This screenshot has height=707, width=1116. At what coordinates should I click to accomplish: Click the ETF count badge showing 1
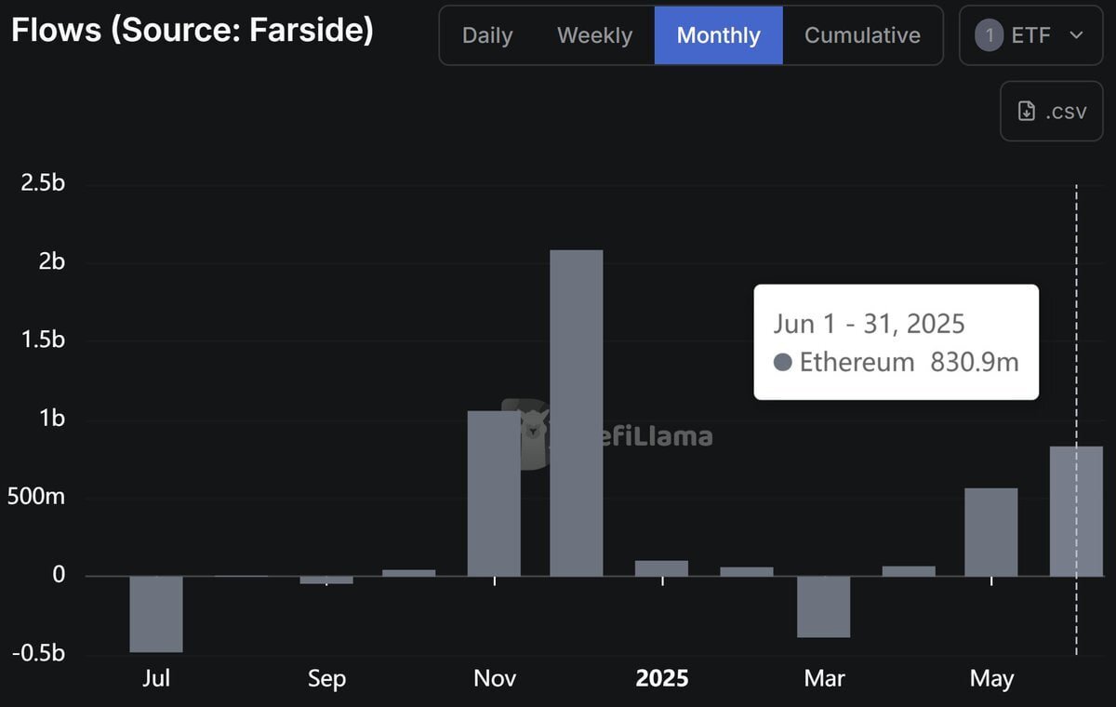989,35
